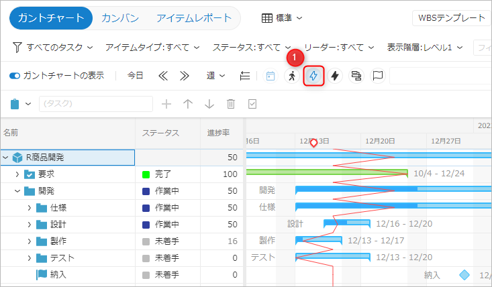
Task: Click the walking person icon
Action: tap(291, 76)
